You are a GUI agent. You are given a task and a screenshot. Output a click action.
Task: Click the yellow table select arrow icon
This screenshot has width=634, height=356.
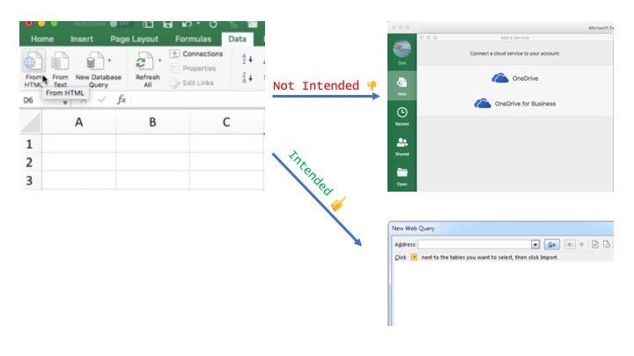pos(414,257)
